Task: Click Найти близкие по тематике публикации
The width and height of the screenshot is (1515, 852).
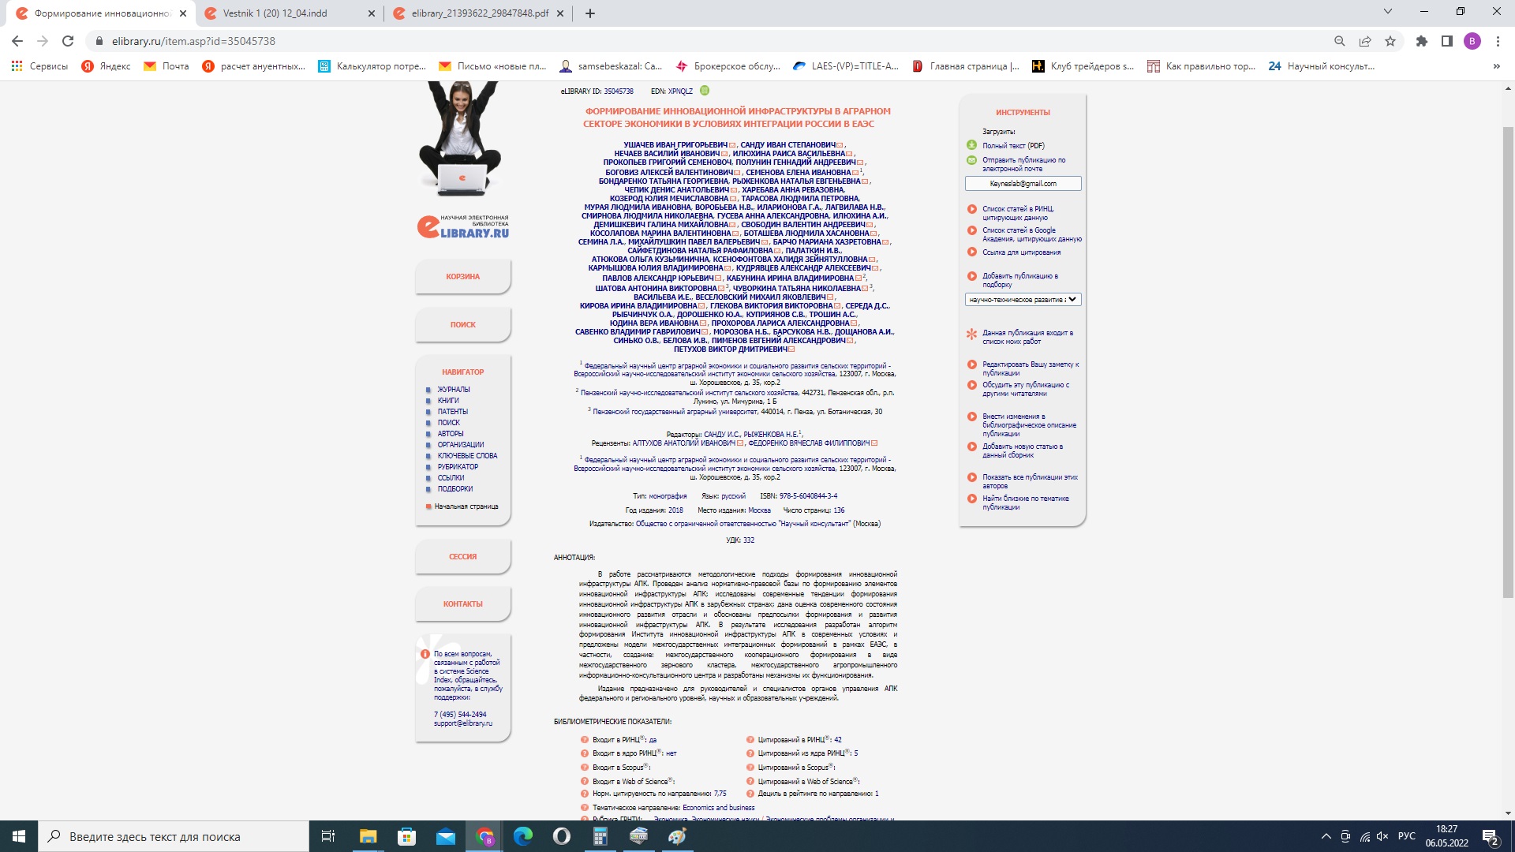Action: pos(1026,503)
